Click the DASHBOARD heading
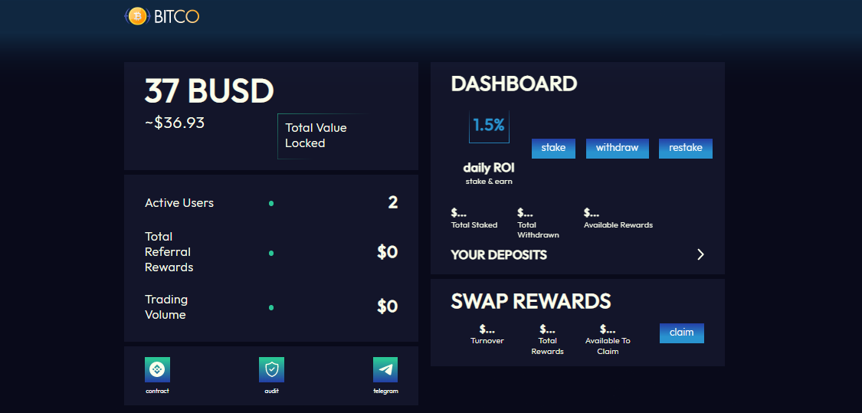This screenshot has width=862, height=413. coord(514,84)
